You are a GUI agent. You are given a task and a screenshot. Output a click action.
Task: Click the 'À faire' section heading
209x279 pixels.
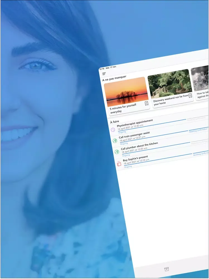(115, 122)
